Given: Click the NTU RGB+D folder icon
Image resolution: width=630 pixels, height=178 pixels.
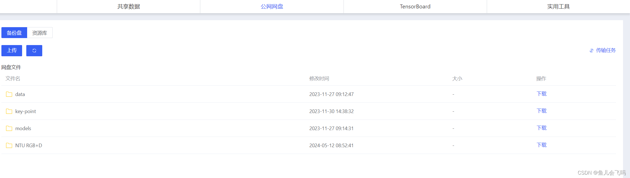Looking at the screenshot, I should [x=9, y=146].
